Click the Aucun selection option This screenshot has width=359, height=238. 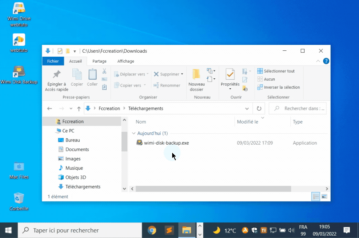tap(266, 79)
